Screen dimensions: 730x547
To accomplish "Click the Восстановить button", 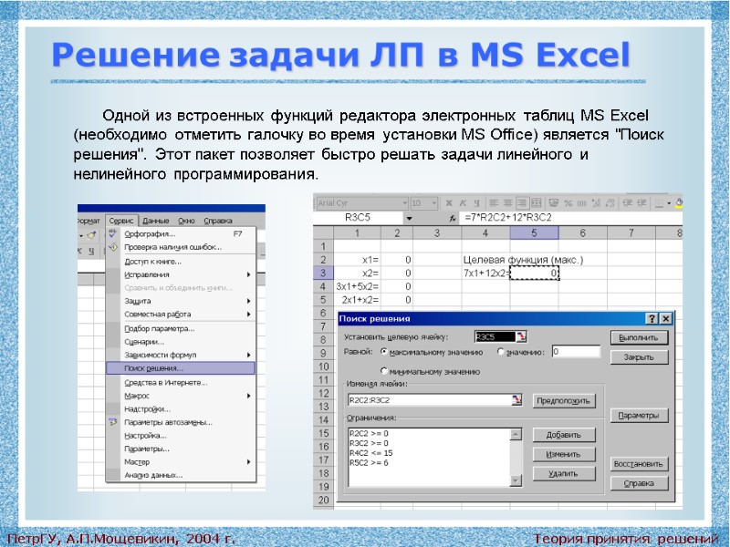I will pos(639,464).
